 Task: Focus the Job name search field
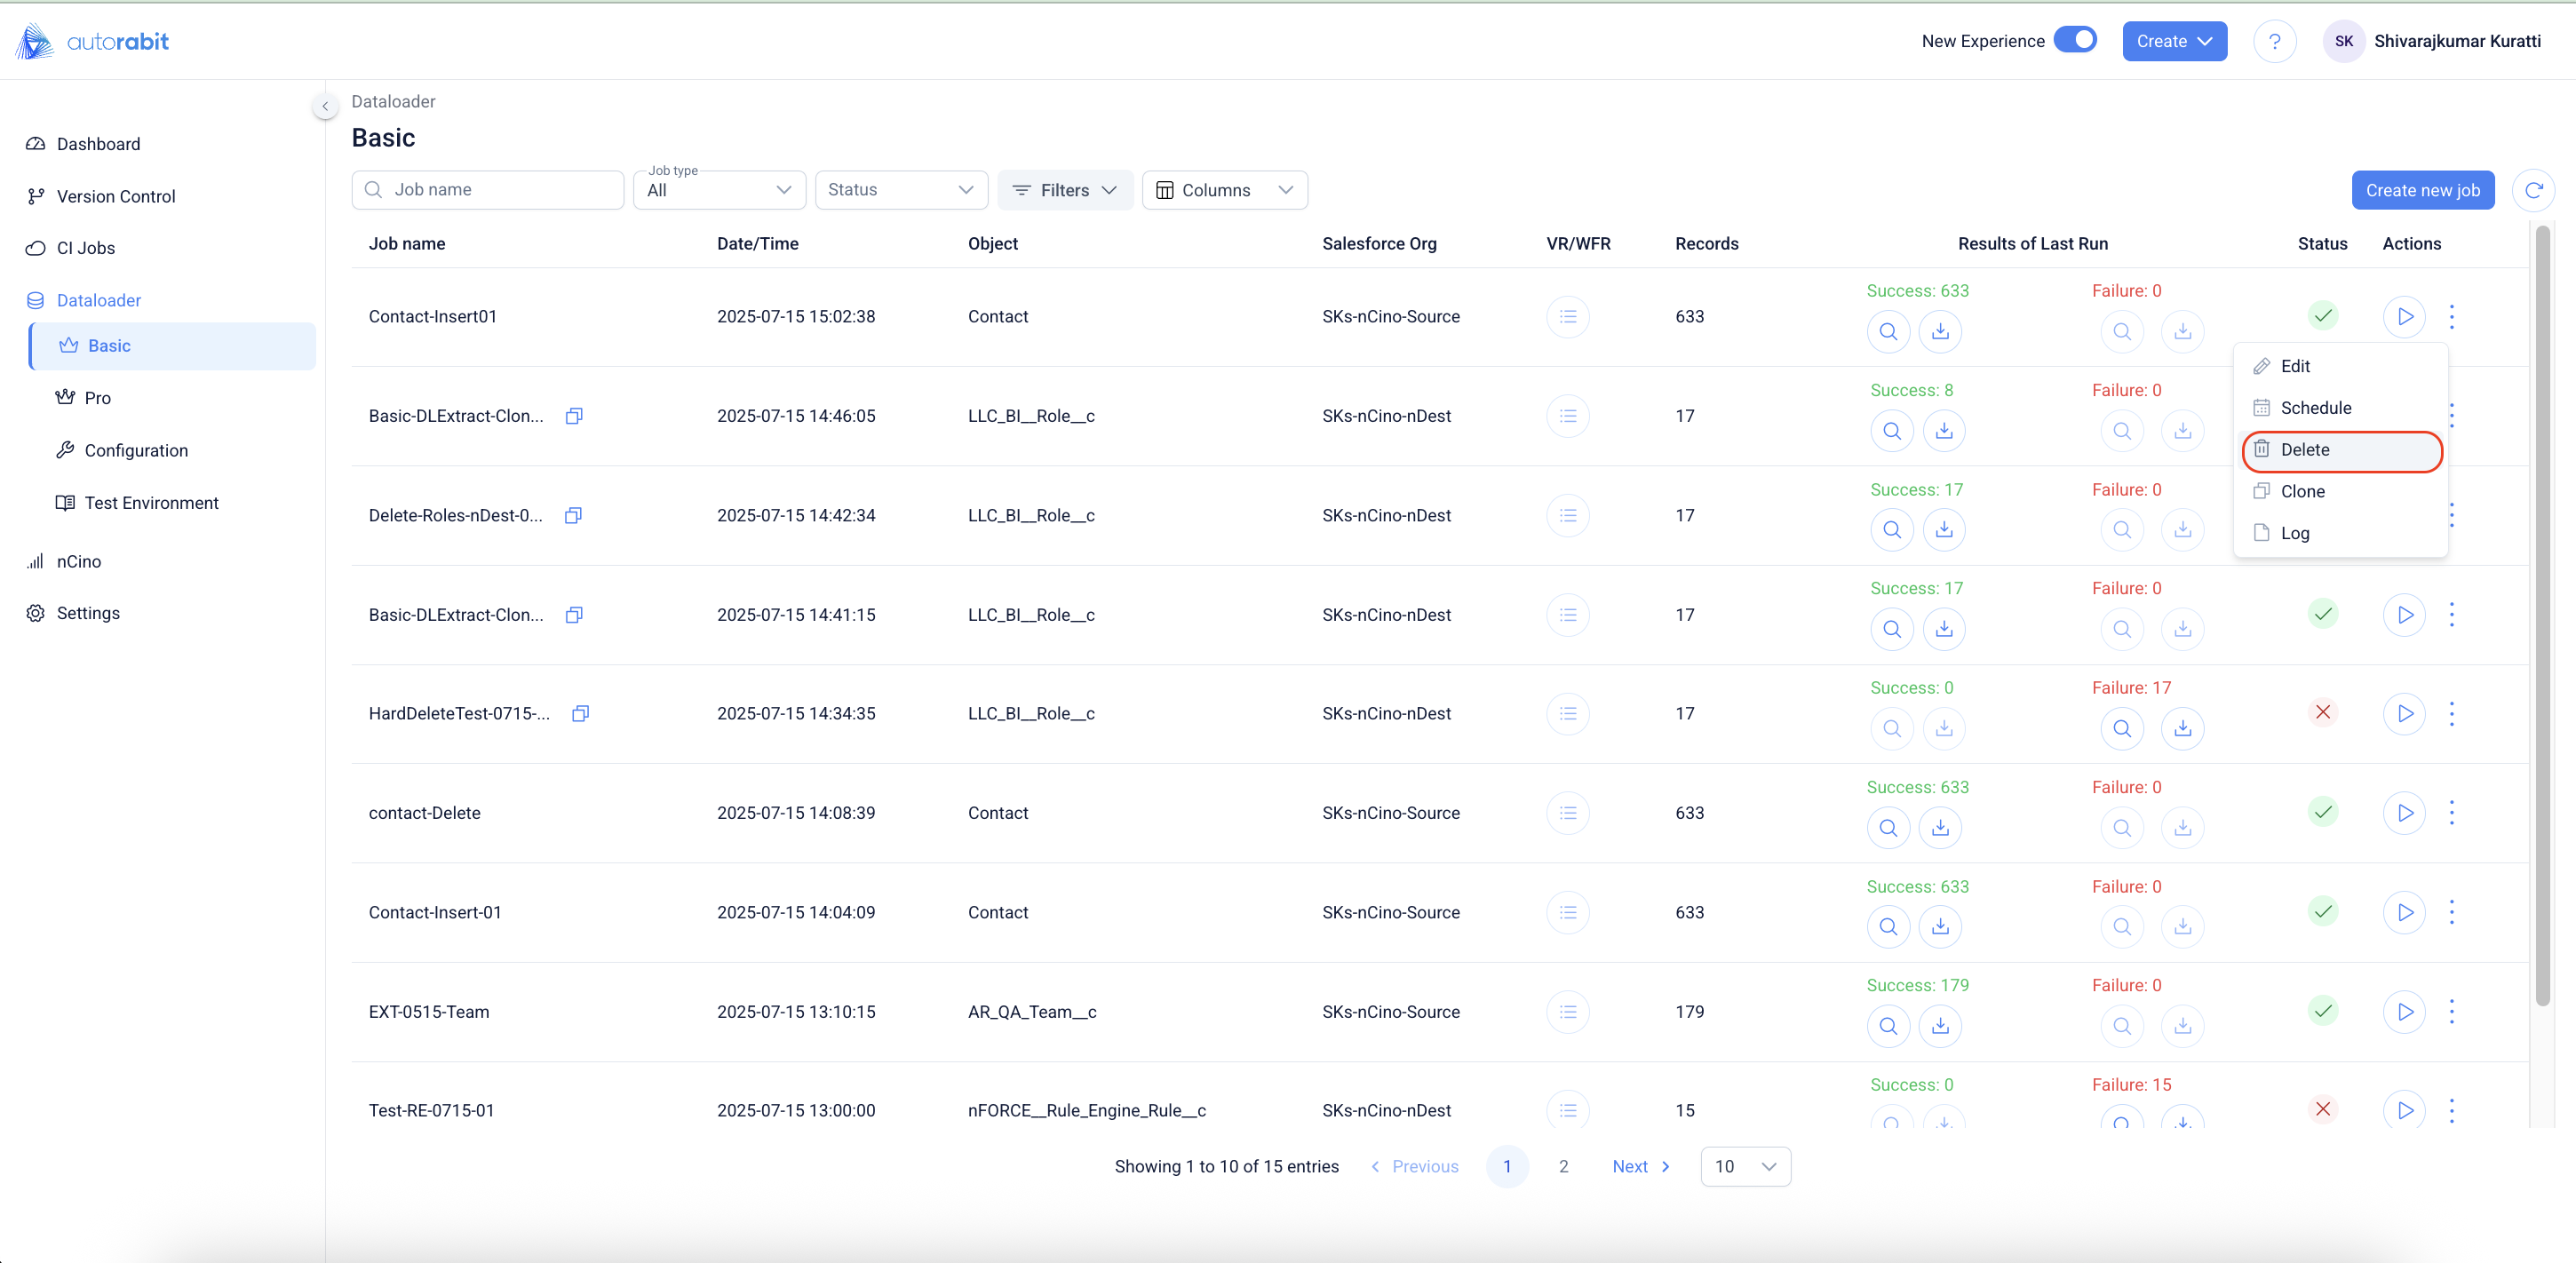click(500, 190)
